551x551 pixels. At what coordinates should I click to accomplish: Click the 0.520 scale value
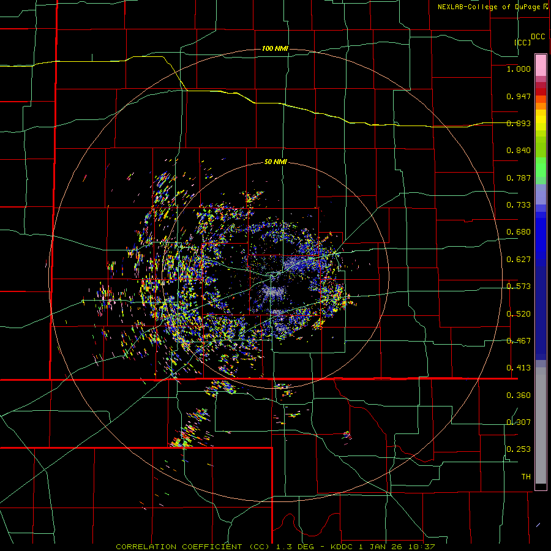pos(519,314)
